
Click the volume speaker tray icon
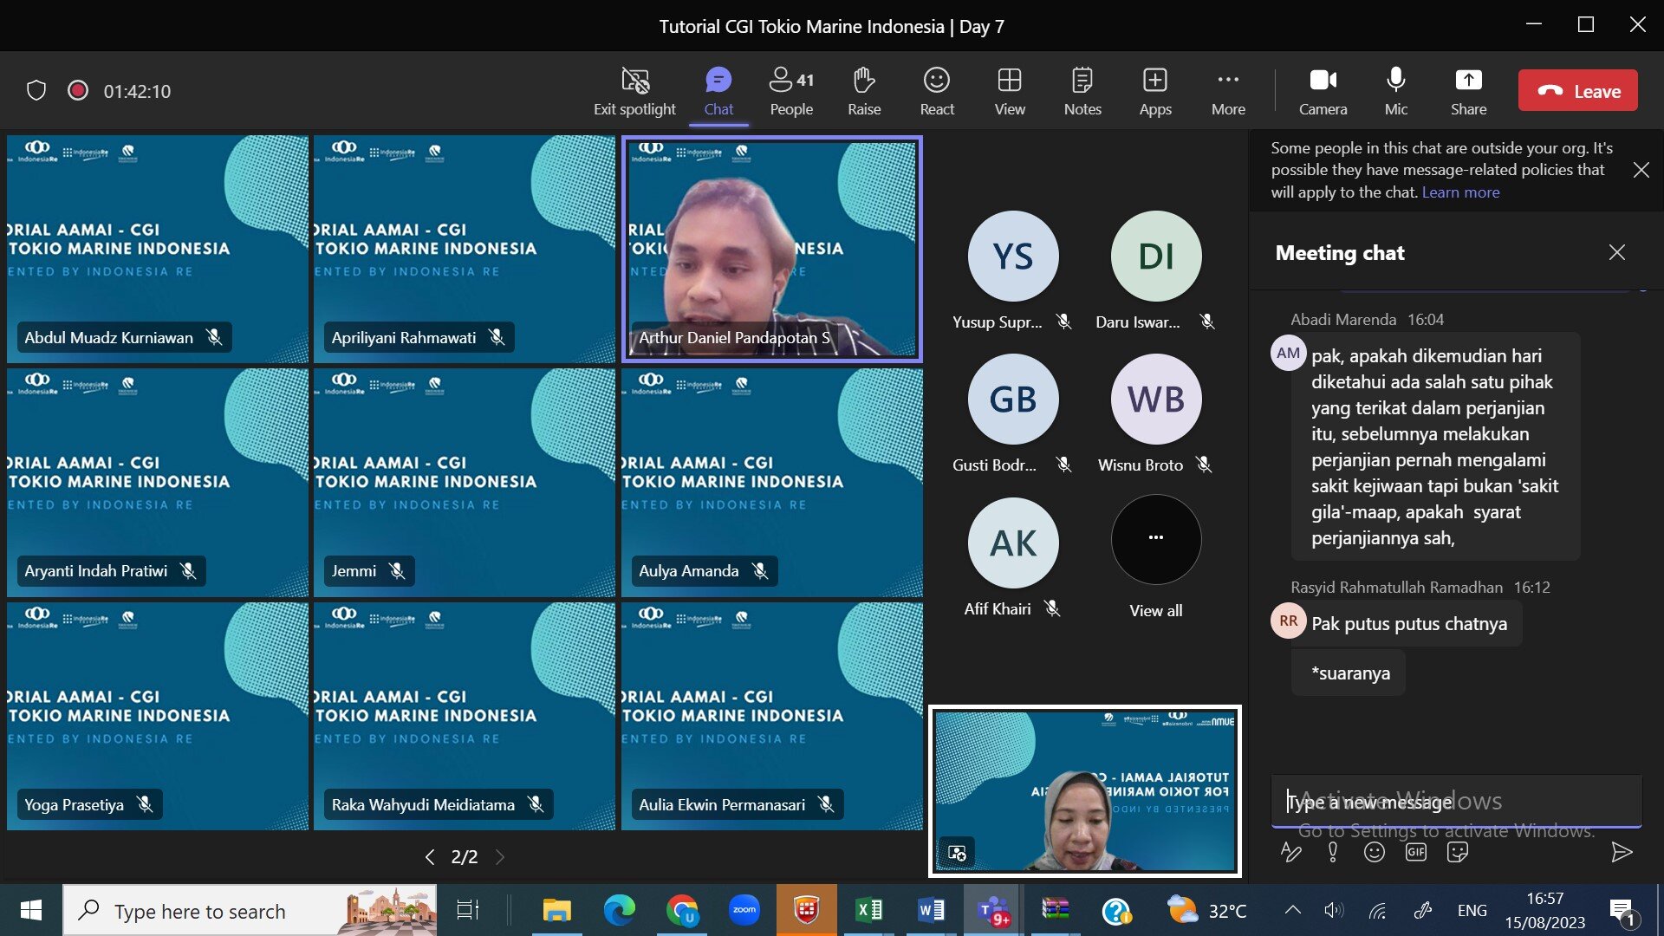(x=1334, y=910)
